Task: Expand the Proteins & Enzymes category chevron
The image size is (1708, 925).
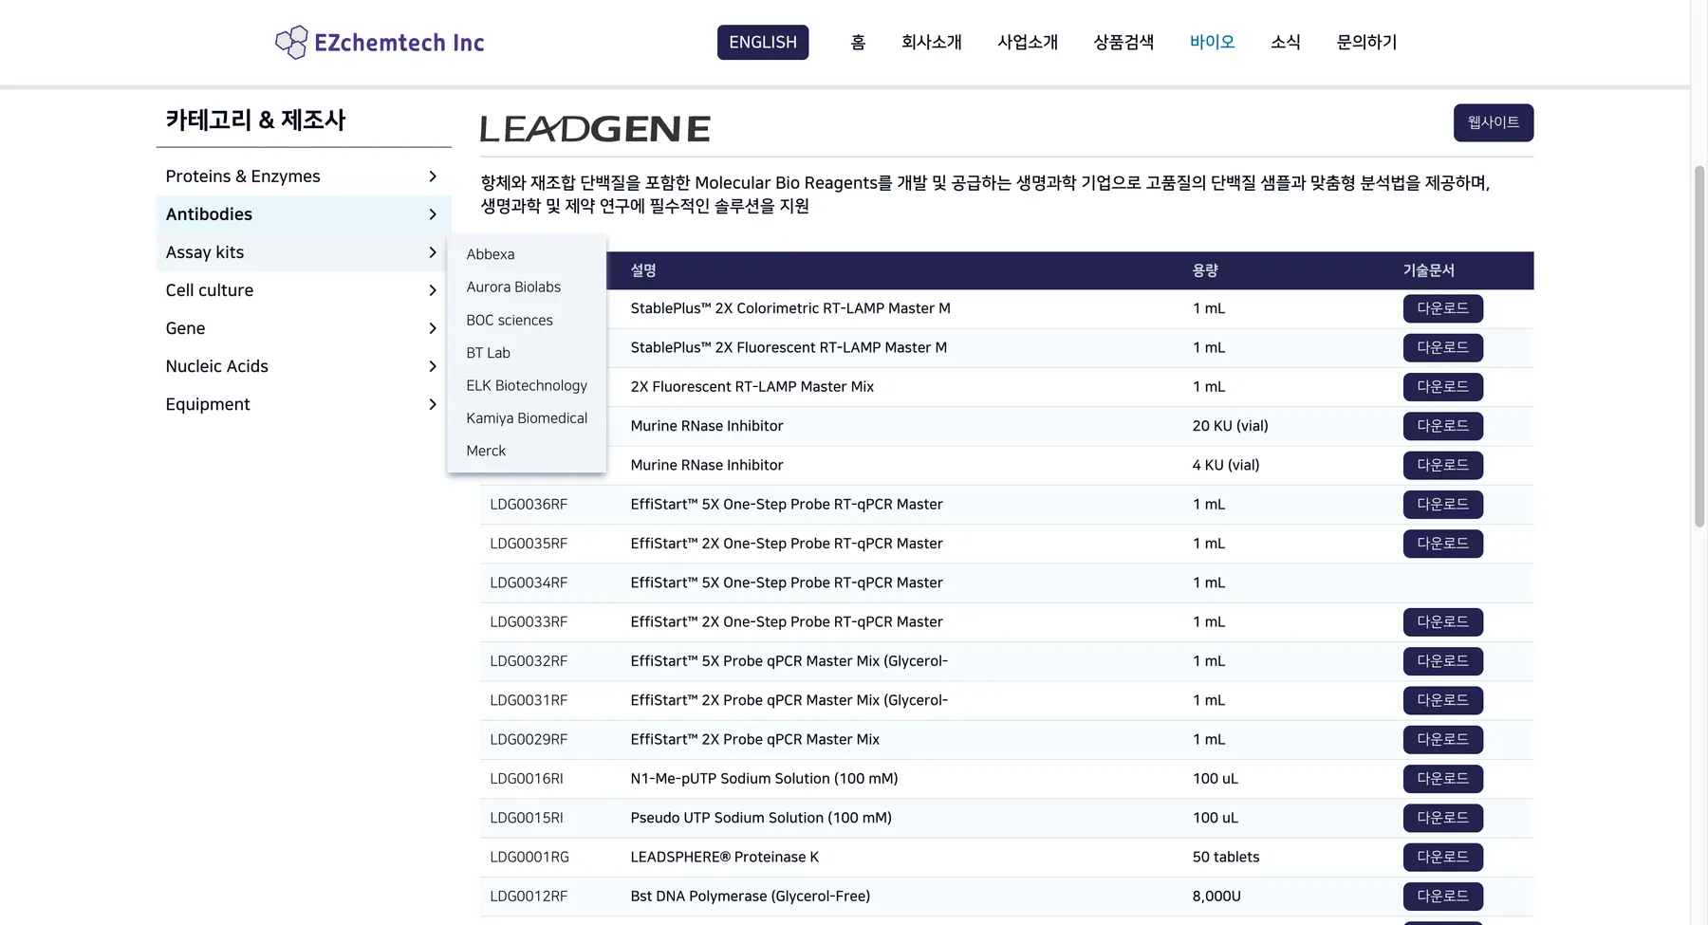Action: (x=433, y=176)
